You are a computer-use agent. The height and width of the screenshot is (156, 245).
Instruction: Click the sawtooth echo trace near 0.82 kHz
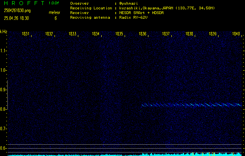pyautogui.click(x=192, y=105)
